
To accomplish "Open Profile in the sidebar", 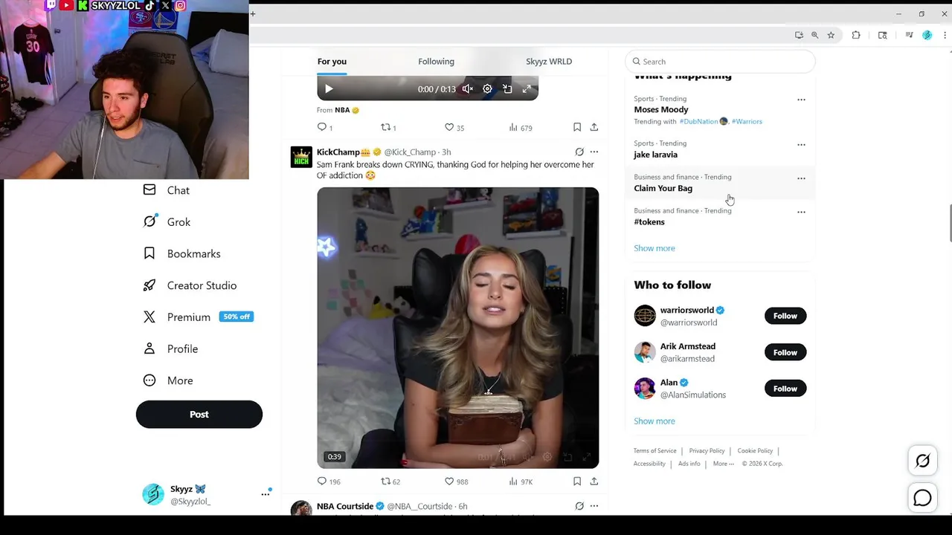I will tap(171, 349).
